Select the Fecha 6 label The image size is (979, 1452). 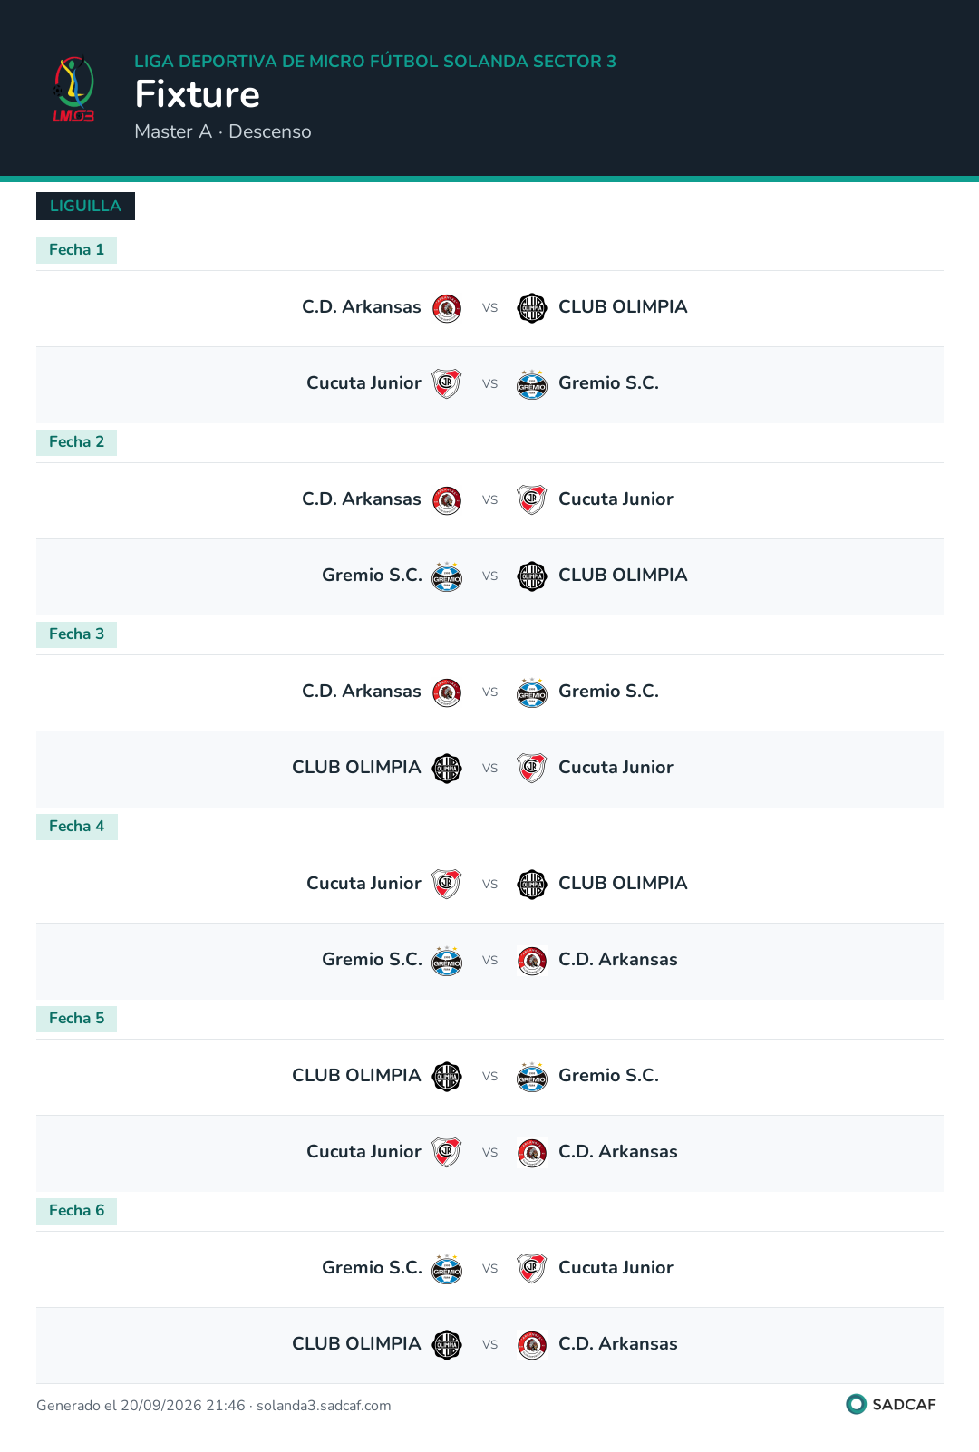76,1211
